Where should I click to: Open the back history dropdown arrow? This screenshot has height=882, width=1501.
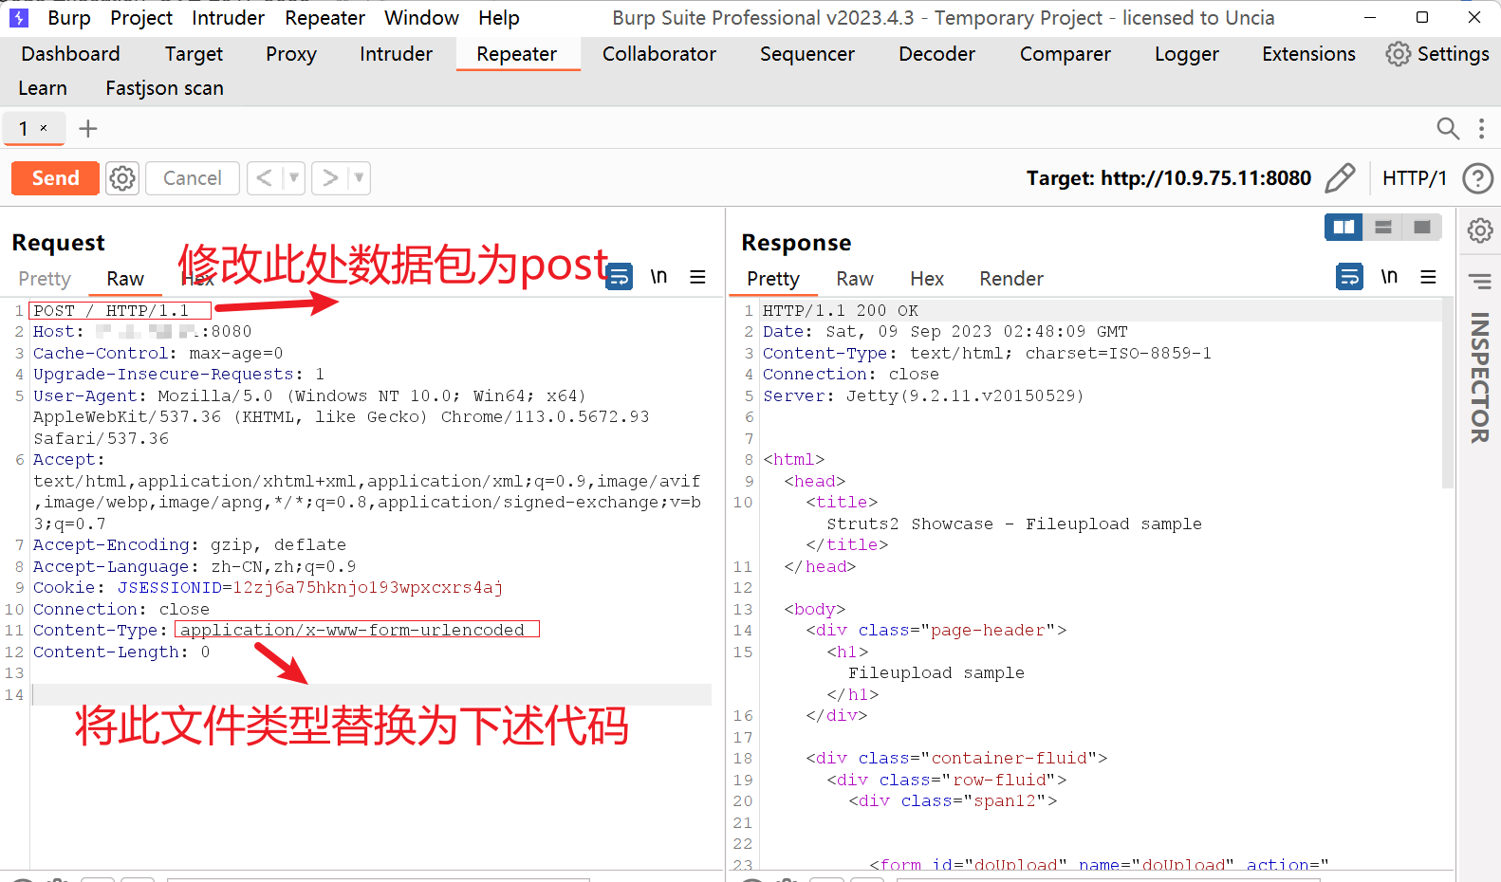[x=294, y=177]
